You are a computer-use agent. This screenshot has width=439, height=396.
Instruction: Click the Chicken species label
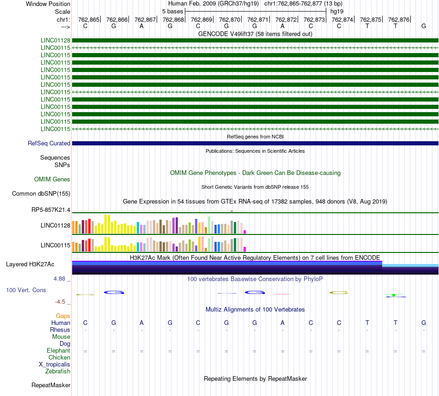59,357
